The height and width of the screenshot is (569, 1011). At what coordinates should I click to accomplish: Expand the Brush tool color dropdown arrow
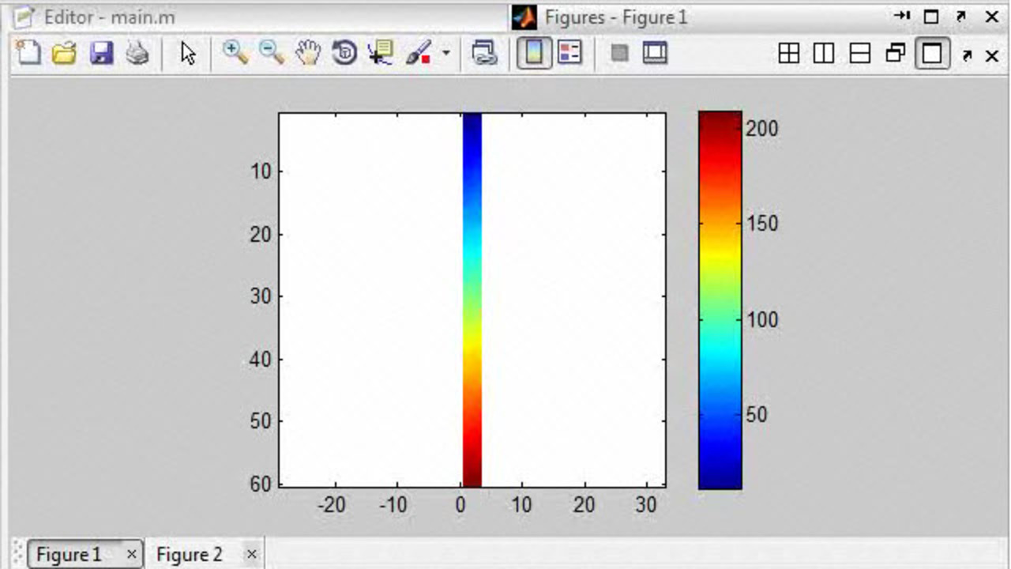445,53
